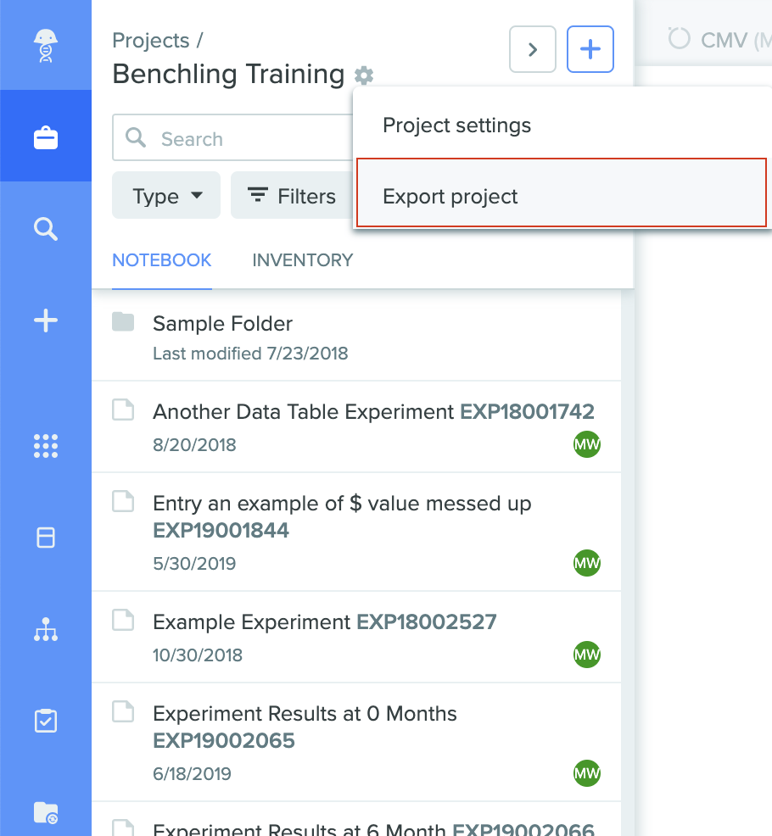Open the search magnifier in the blue sidebar

pos(45,229)
